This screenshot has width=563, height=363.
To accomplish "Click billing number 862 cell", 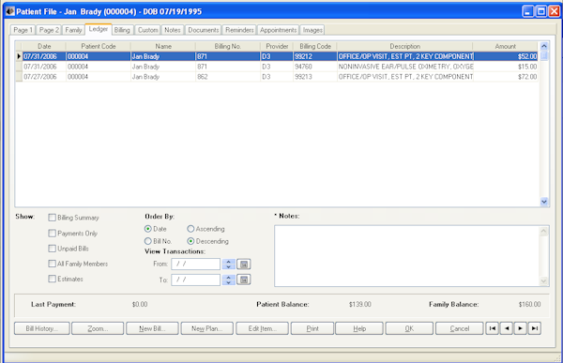I will pos(228,77).
